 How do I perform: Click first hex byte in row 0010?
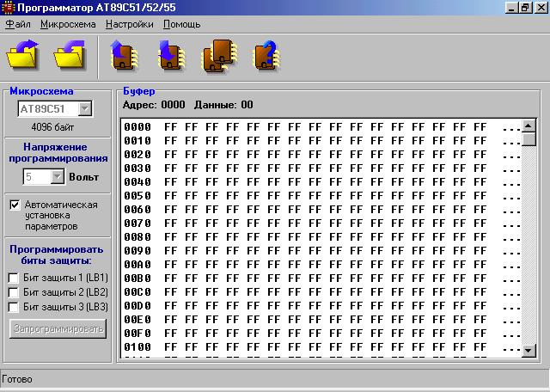tap(170, 141)
